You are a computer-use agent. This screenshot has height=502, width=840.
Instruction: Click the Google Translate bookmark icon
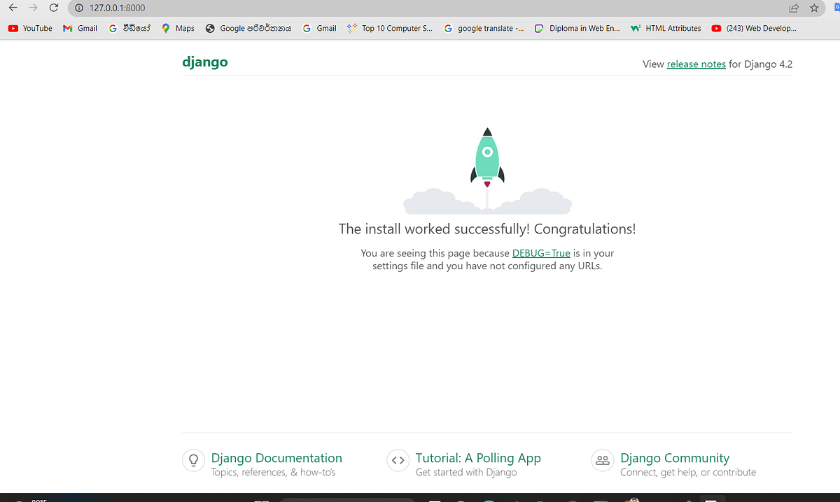pos(448,28)
